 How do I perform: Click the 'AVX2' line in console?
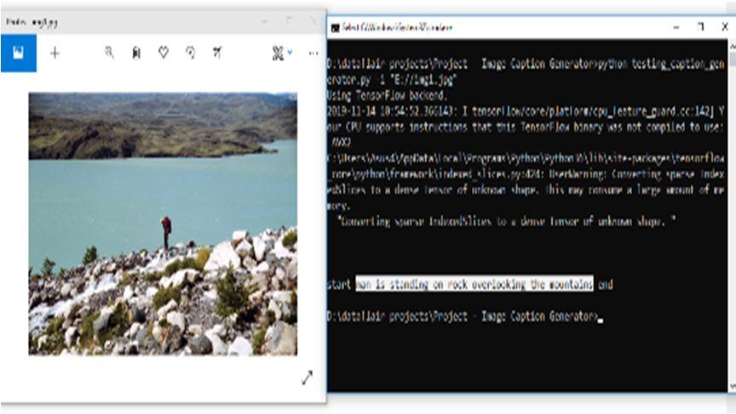[x=341, y=142]
